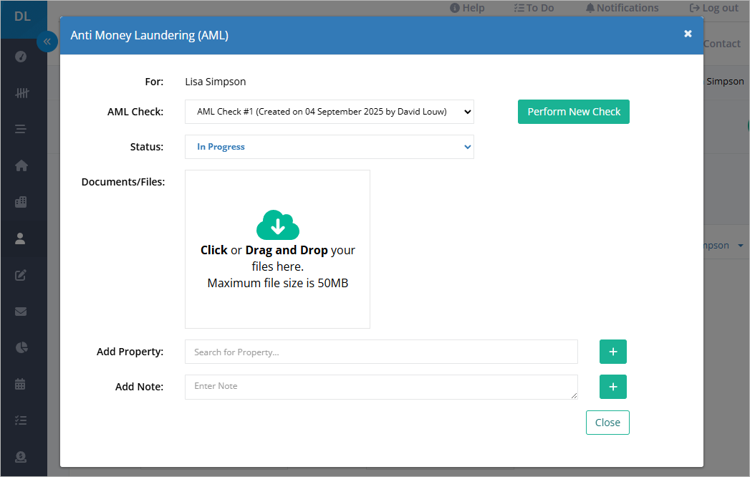Open the building icon in sidebar
Viewport: 750px width, 477px height.
[21, 202]
